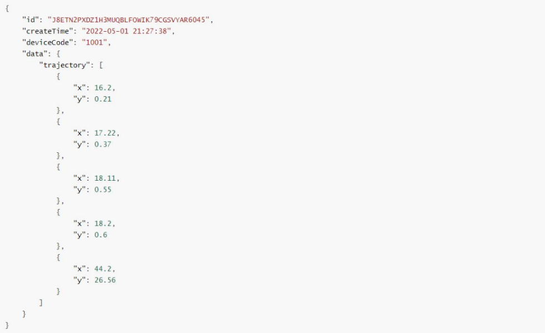545x333 pixels.
Task: Select the timestamp value 2022-05-01 21:27:38
Action: tap(128, 31)
